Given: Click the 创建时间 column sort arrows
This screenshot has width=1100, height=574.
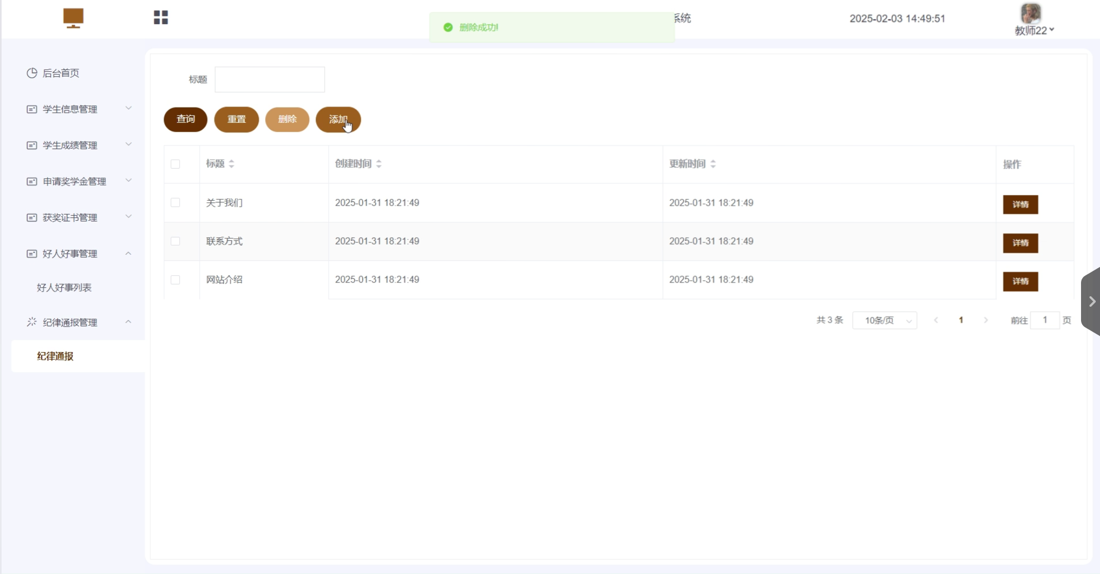Looking at the screenshot, I should [x=379, y=164].
